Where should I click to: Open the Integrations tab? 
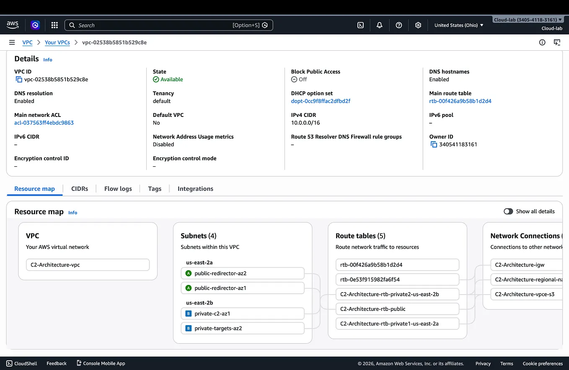coord(195,189)
